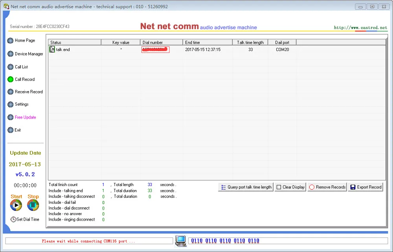Sort by the Dail port column header
The height and width of the screenshot is (252, 393).
coord(282,42)
